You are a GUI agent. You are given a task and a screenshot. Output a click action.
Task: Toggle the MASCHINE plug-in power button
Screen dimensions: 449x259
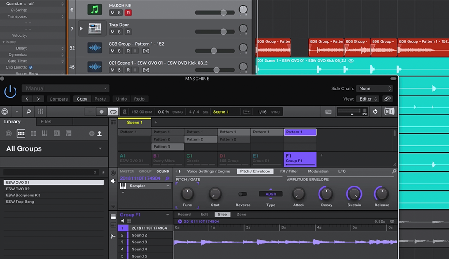coord(10,92)
